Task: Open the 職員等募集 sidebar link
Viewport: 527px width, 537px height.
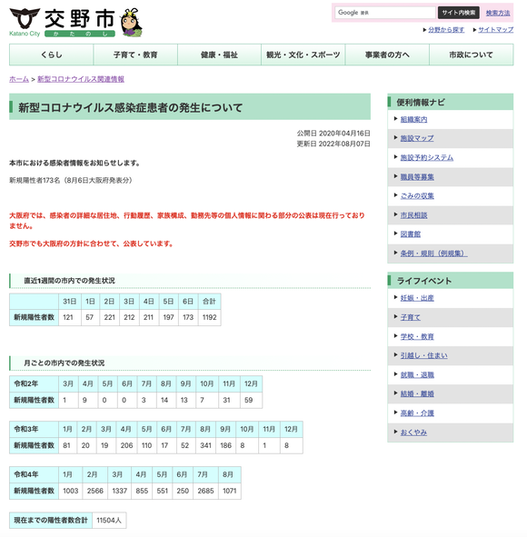Action: [x=417, y=176]
